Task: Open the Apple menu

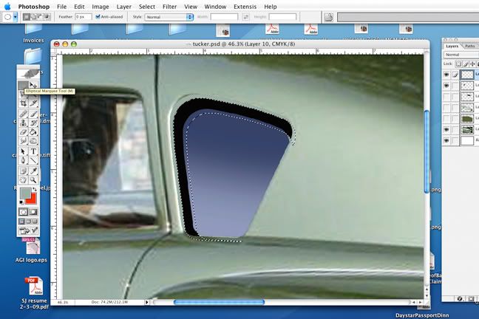Action: (x=7, y=7)
